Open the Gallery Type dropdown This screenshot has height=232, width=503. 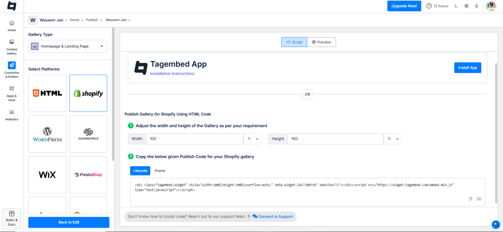[68, 46]
